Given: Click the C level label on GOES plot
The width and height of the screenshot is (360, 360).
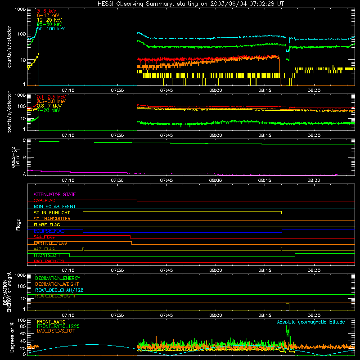Looking at the screenshot, I should click(x=24, y=140).
